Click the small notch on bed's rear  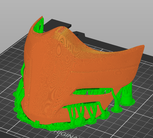click(x=77, y=34)
